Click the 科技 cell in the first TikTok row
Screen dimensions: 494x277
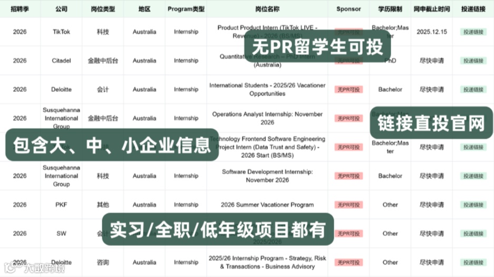(103, 32)
